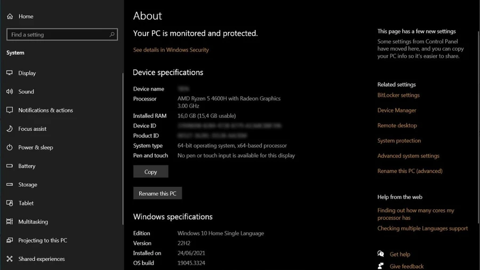Click the OS build value 19045.3324

191,263
